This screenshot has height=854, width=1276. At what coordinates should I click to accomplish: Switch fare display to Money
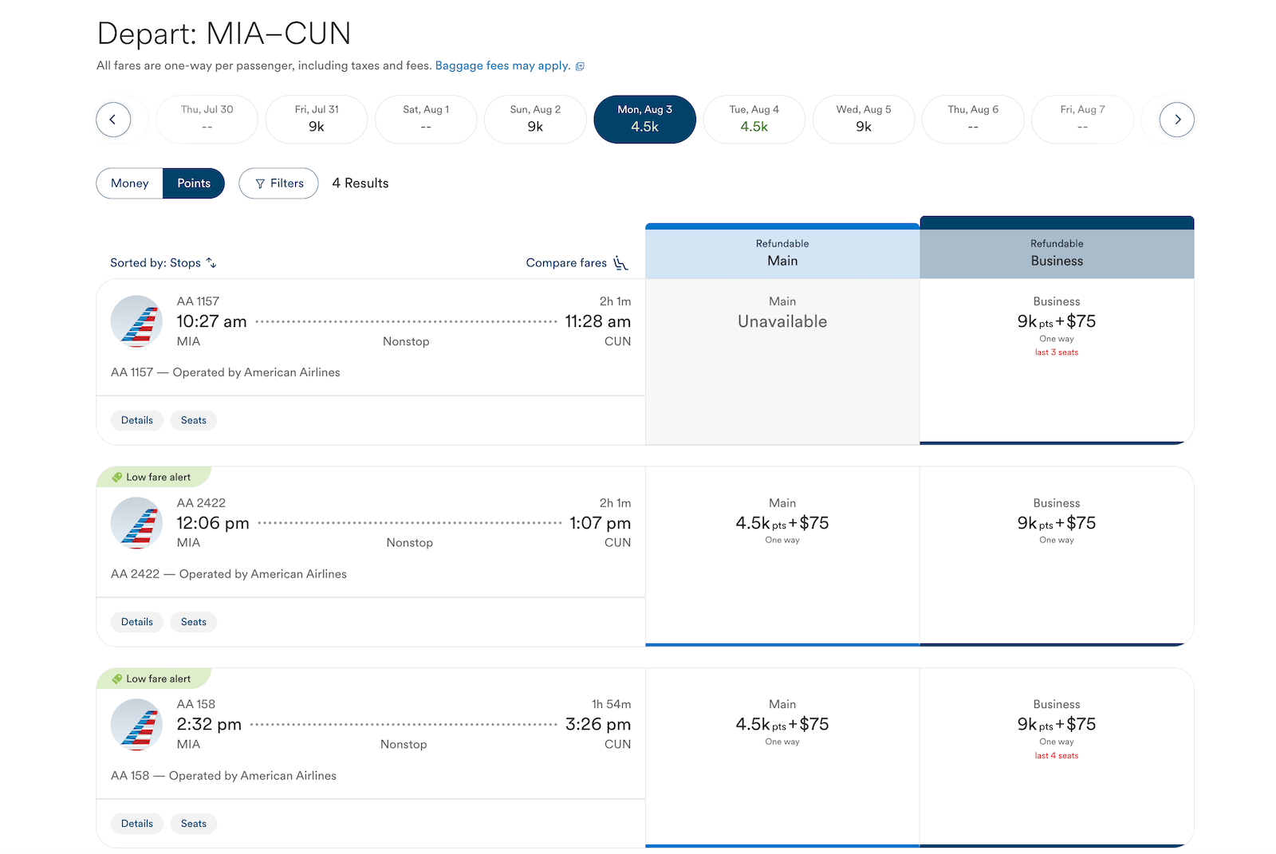point(130,183)
